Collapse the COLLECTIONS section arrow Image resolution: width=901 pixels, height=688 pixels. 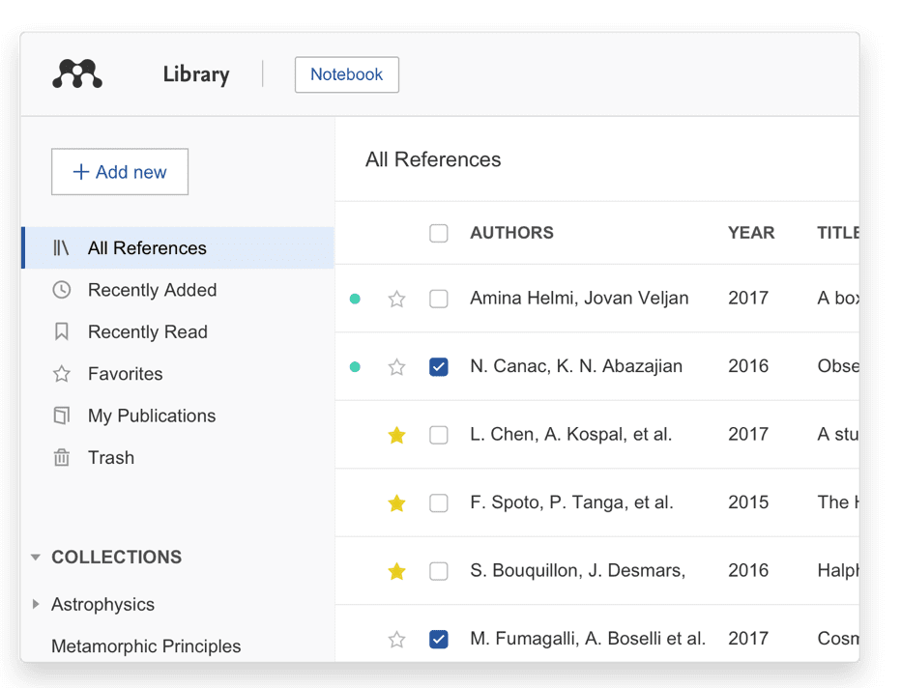tap(36, 557)
